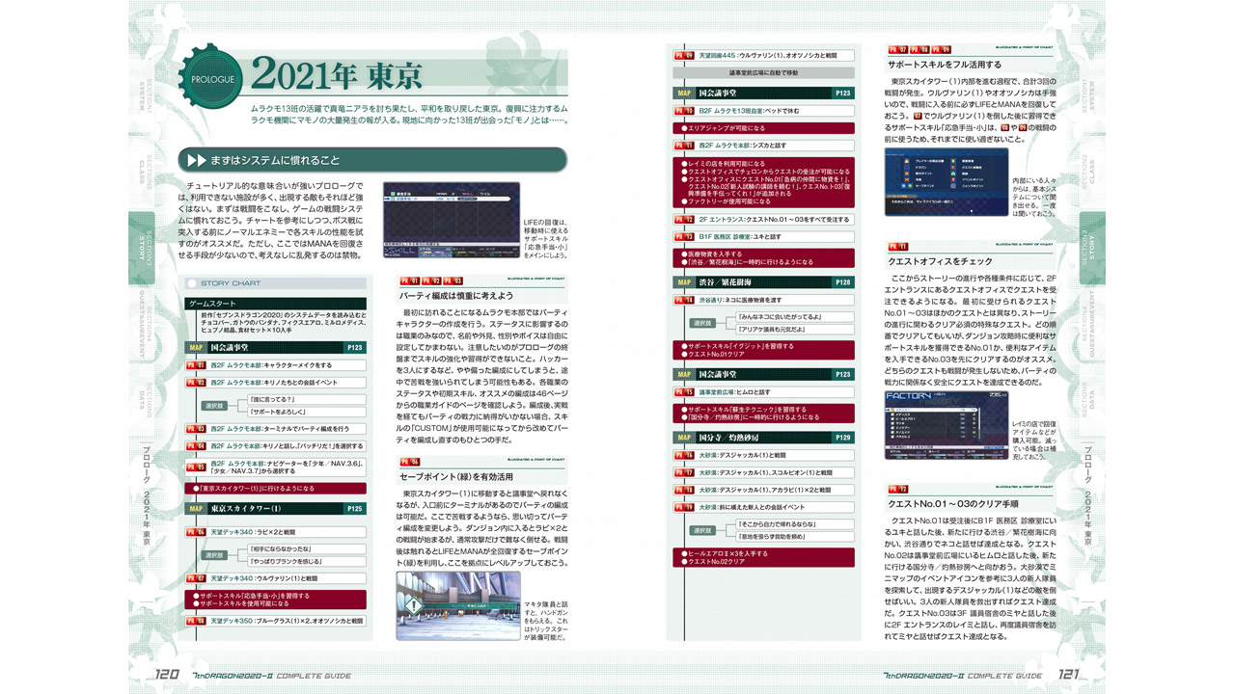Viewport: 1235px width, 694px height.
Task: Click the 国会議事堂 header above the PR 10 row
Action: click(764, 93)
